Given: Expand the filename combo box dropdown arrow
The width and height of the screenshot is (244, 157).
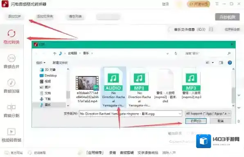Looking at the screenshot, I should tap(180, 114).
